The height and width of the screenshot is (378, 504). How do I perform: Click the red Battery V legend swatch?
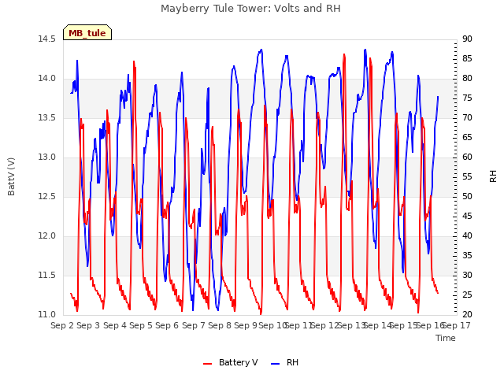click(x=208, y=364)
